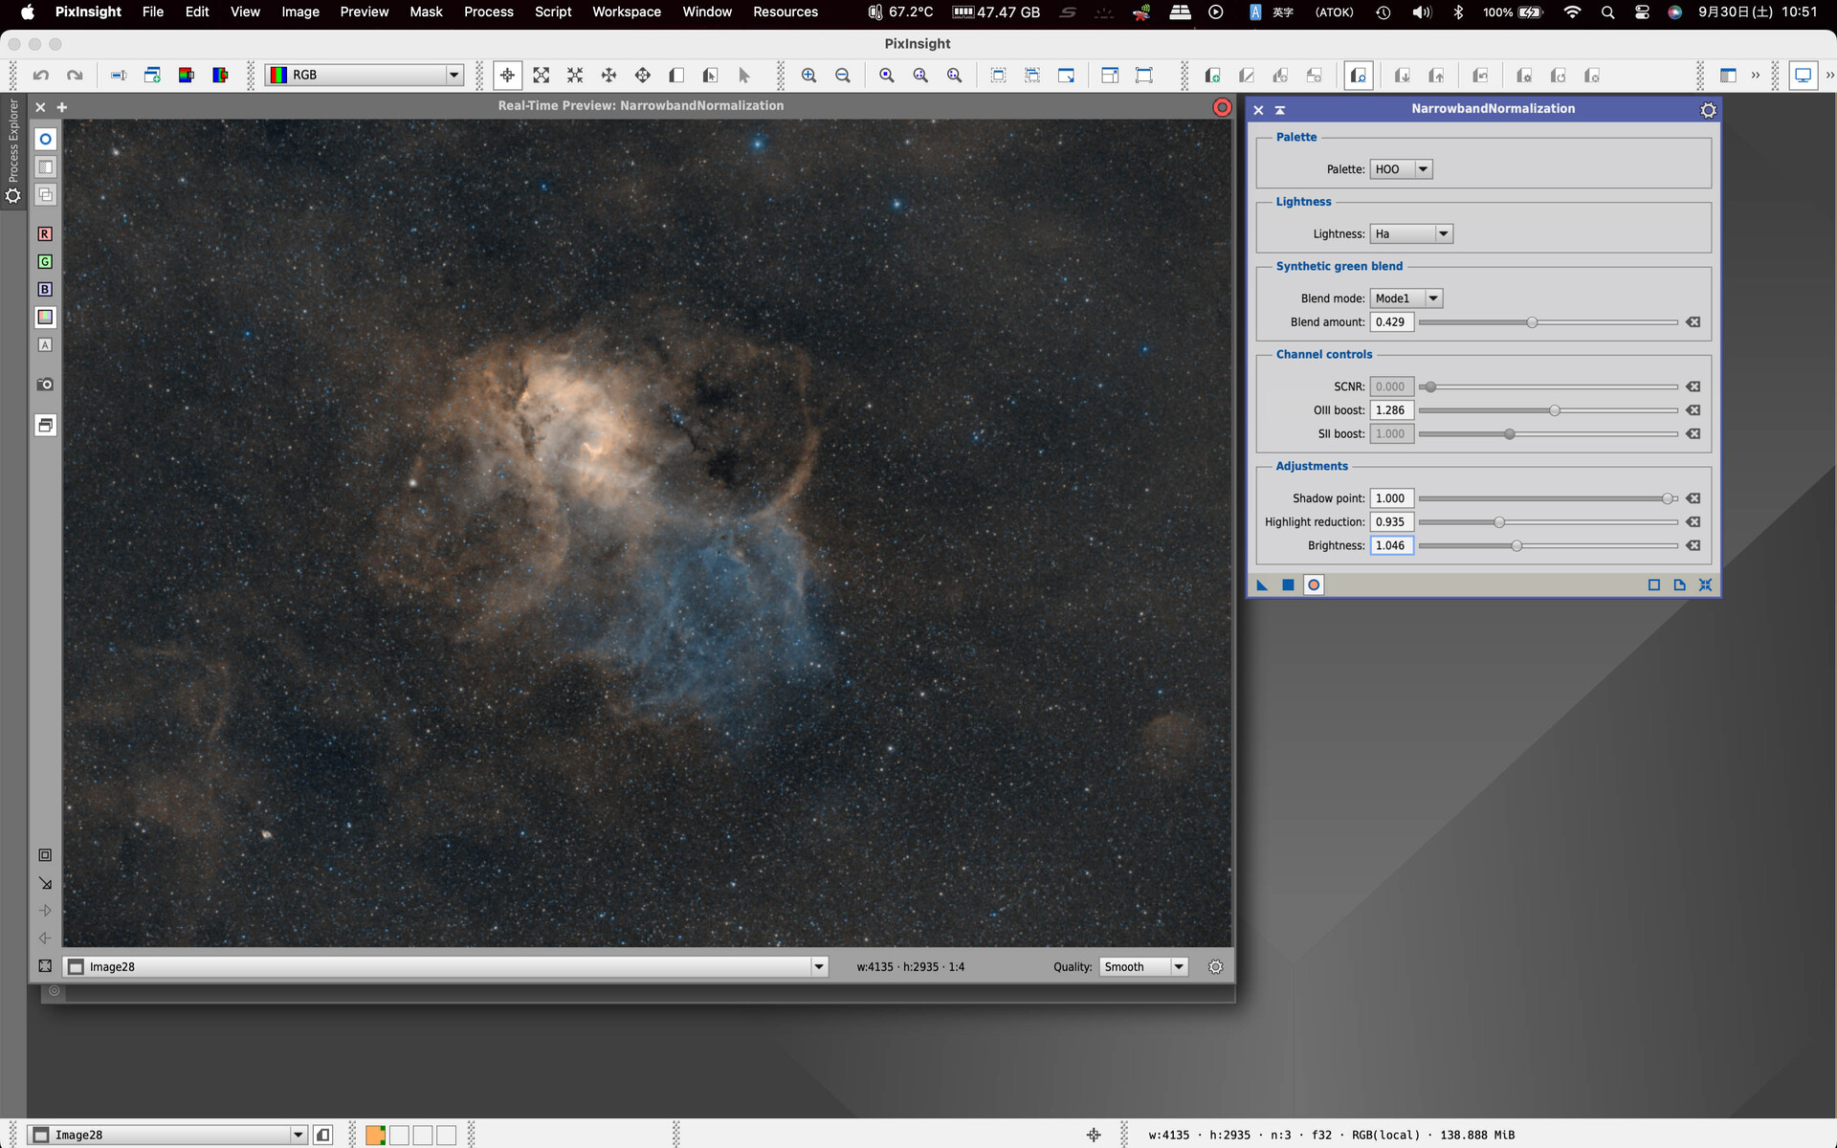
Task: Click the camera snapshot icon
Action: click(45, 384)
